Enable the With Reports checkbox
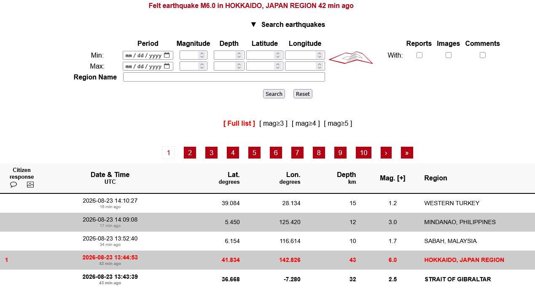Image resolution: width=535 pixels, height=288 pixels. coord(419,55)
